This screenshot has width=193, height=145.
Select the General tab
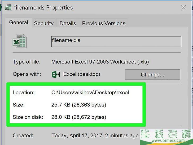click(19, 23)
